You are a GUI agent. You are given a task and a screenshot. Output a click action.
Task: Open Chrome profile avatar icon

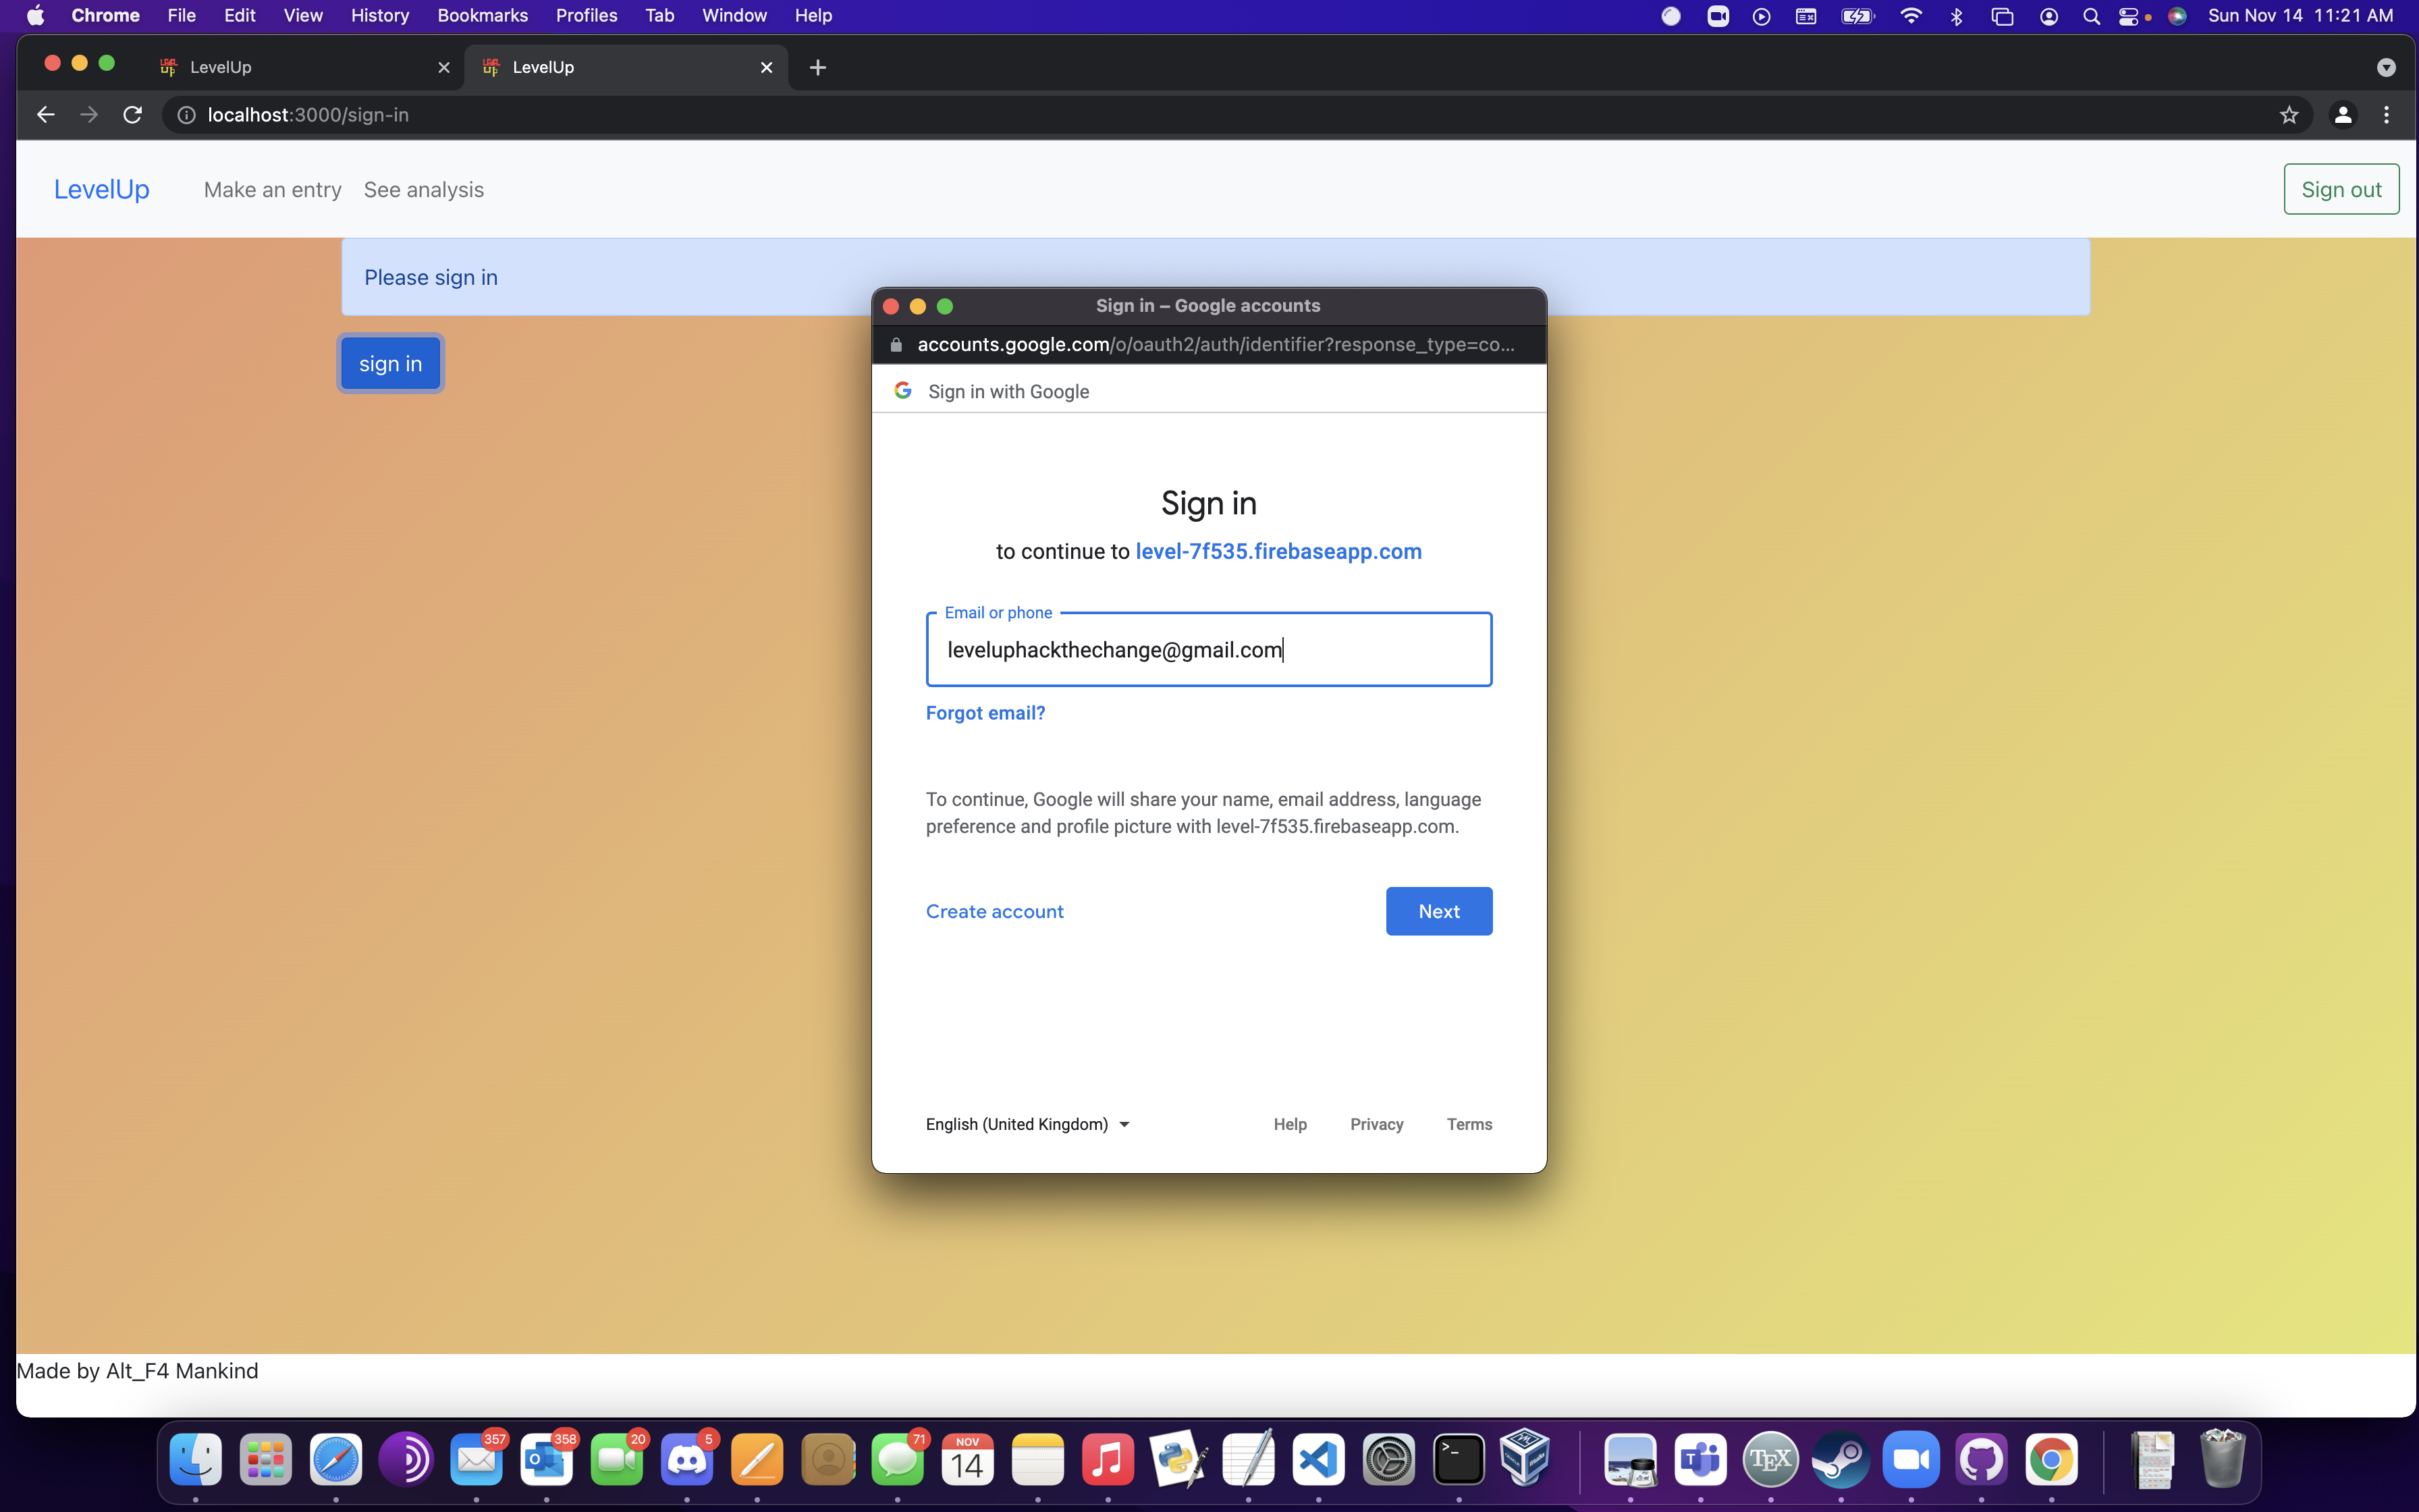pos(2342,115)
